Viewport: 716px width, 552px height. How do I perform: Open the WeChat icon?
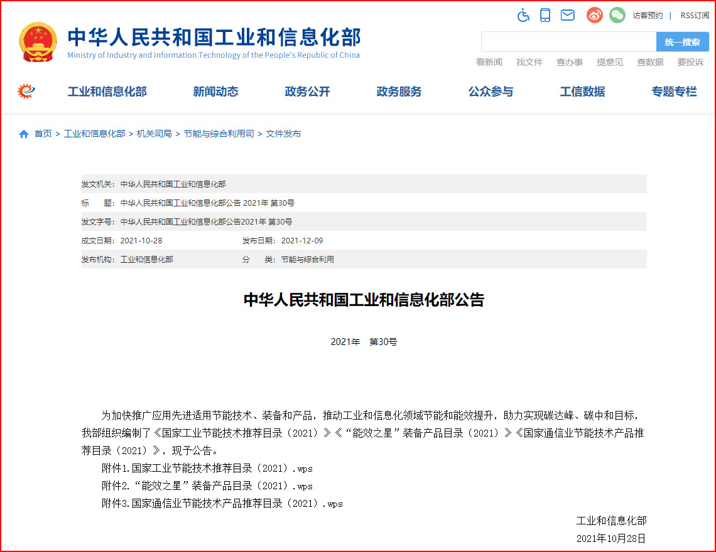point(617,15)
